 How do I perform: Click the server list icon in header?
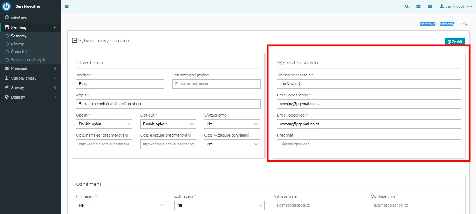tap(430, 6)
